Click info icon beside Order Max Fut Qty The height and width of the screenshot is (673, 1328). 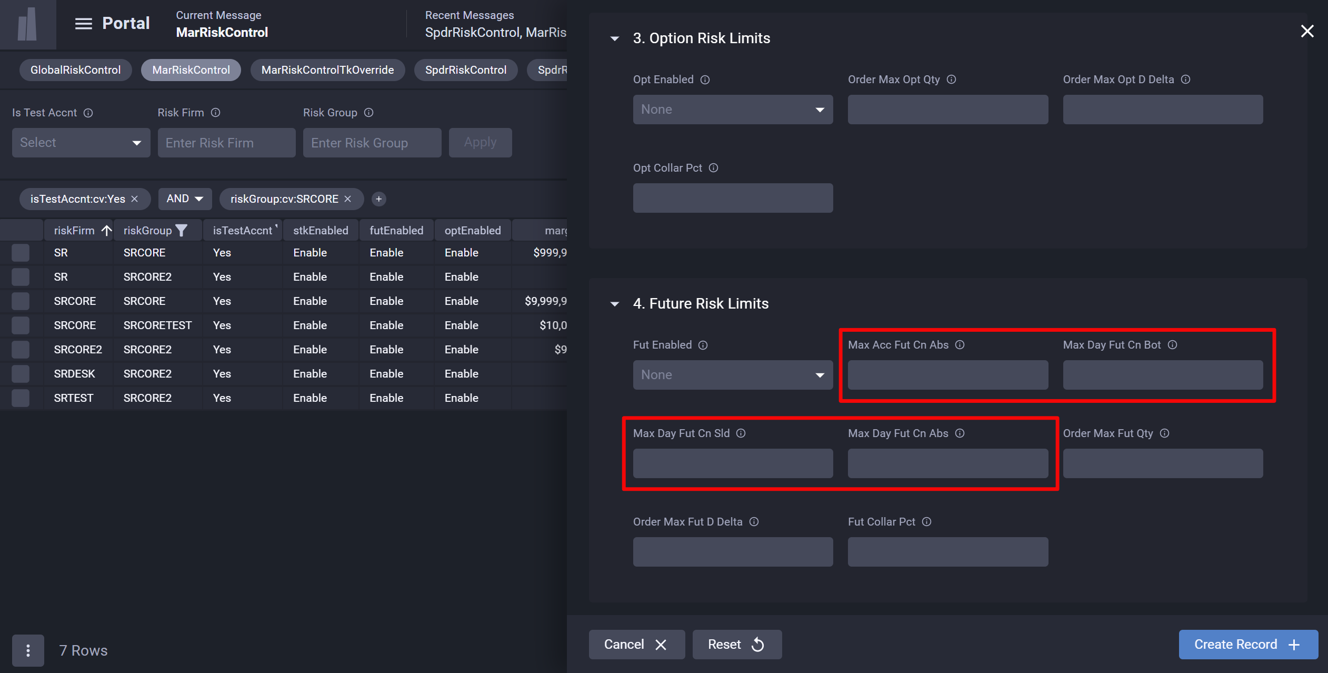click(1164, 433)
